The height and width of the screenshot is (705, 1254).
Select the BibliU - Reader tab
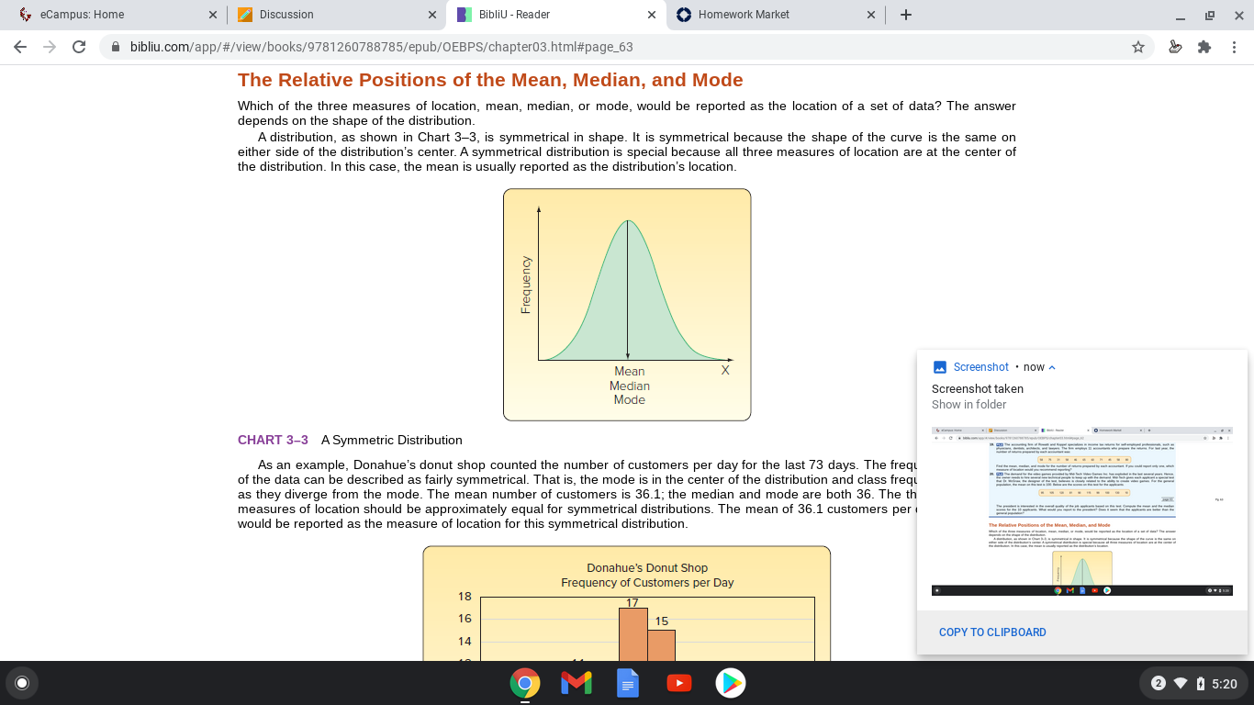point(555,15)
